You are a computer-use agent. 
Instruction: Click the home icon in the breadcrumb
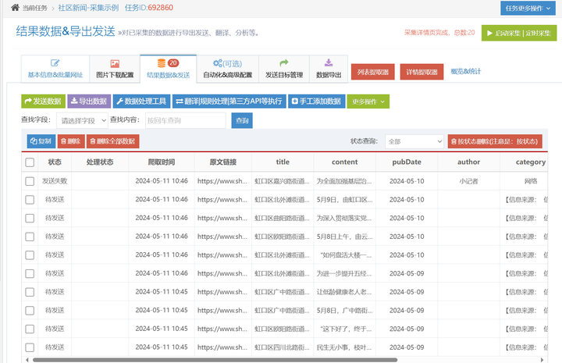15,8
